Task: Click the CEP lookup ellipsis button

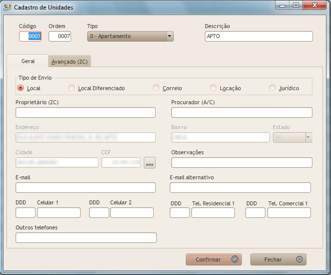Action: pos(150,163)
